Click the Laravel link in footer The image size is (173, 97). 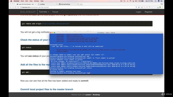pyautogui.click(x=88, y=95)
